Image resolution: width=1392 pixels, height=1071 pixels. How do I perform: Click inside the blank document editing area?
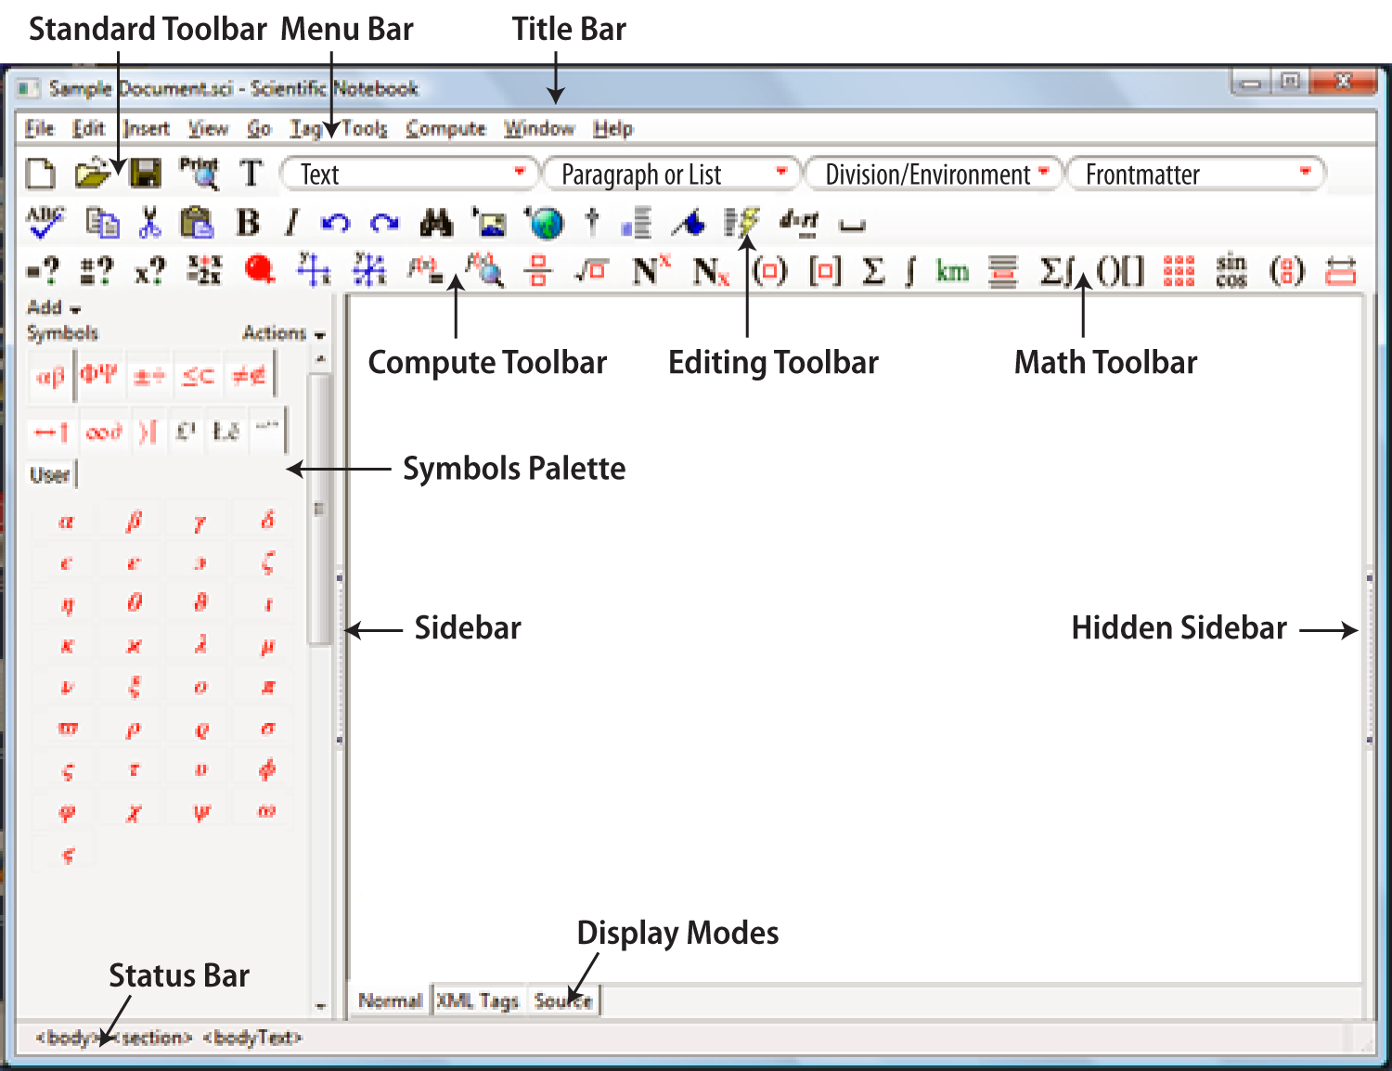(854, 640)
